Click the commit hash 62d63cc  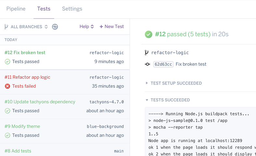pyautogui.click(x=163, y=64)
